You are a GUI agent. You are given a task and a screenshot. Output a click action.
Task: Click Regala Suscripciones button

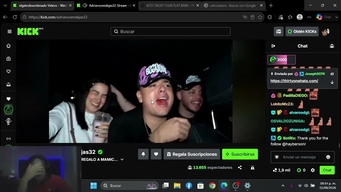click(192, 154)
